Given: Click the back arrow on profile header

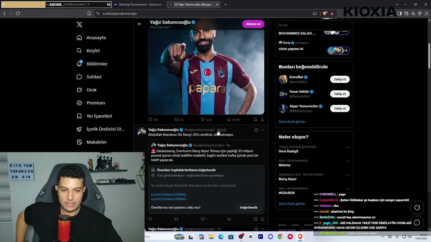Looking at the screenshot, I should point(140,24).
